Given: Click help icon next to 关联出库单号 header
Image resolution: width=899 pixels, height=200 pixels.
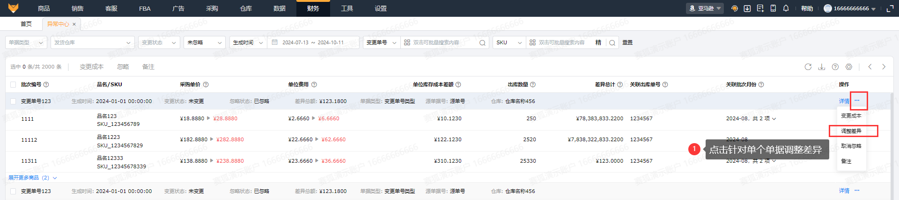Looking at the screenshot, I should (665, 84).
